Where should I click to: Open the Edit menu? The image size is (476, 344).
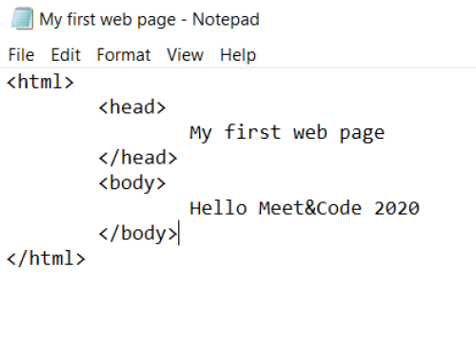coord(66,55)
